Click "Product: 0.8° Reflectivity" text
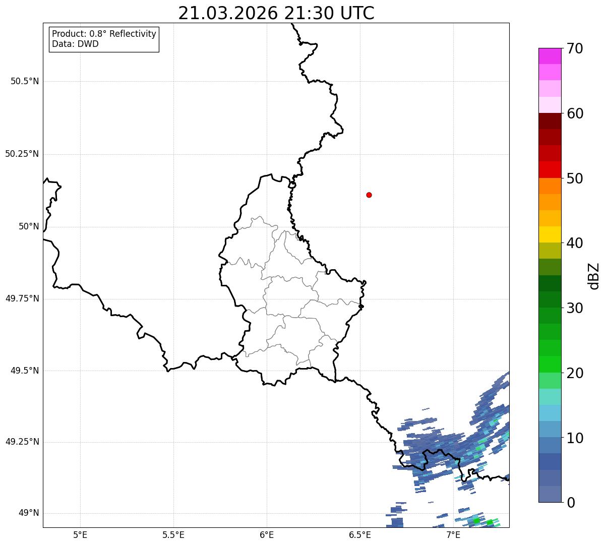The image size is (606, 545). click(x=104, y=34)
